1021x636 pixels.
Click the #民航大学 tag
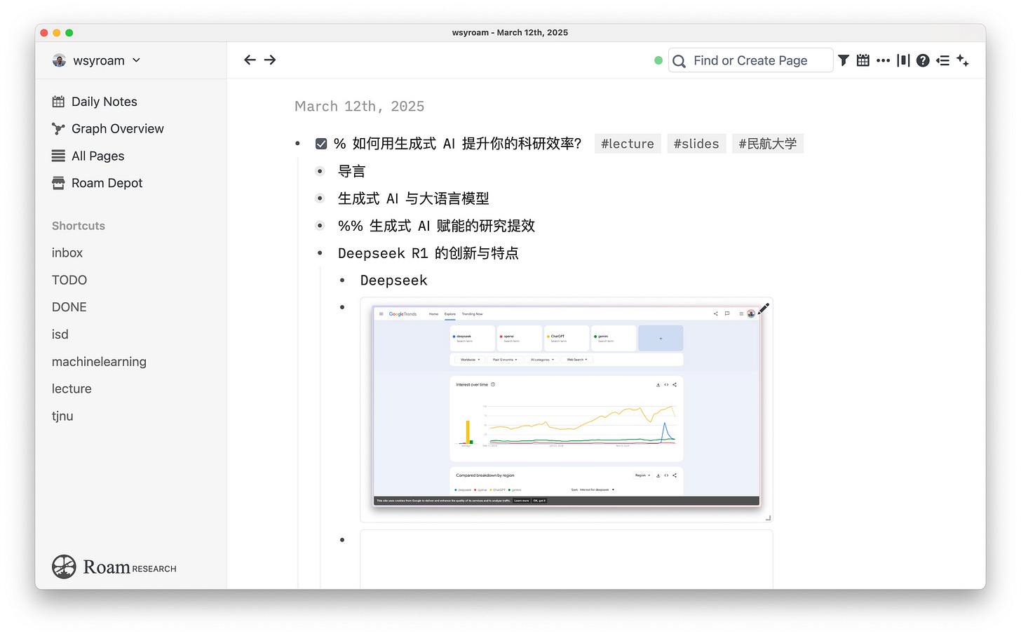(768, 144)
